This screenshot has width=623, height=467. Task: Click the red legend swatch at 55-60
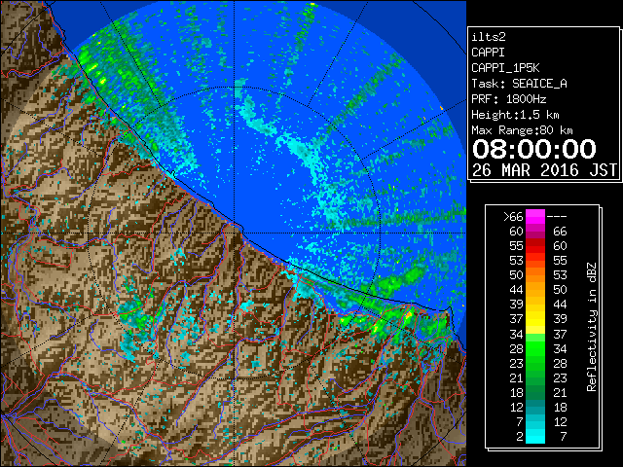[535, 246]
